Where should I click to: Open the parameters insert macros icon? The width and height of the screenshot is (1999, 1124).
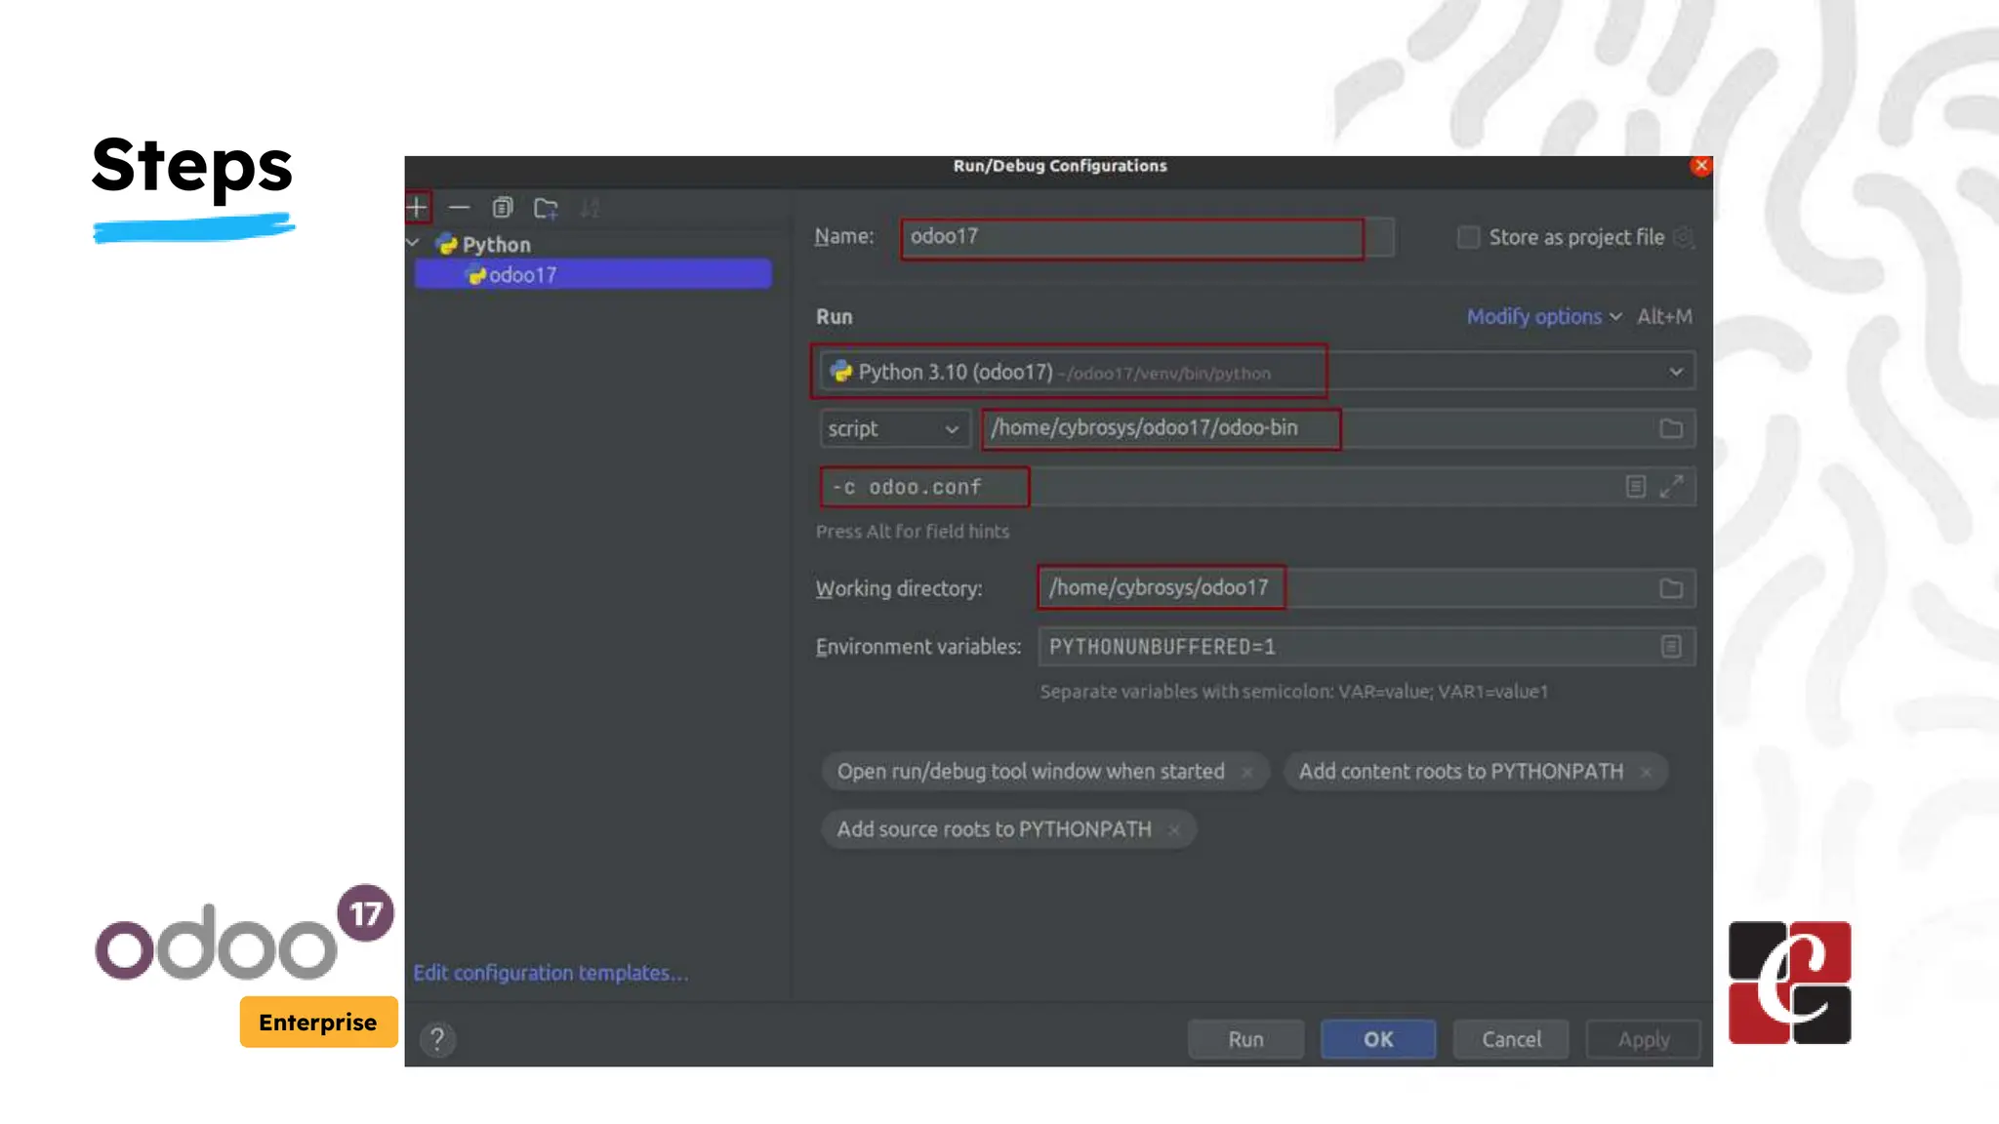1636,486
